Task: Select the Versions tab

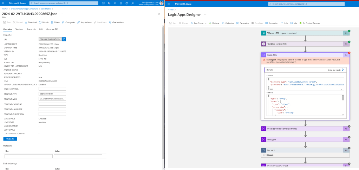Action: pyautogui.click(x=19, y=29)
